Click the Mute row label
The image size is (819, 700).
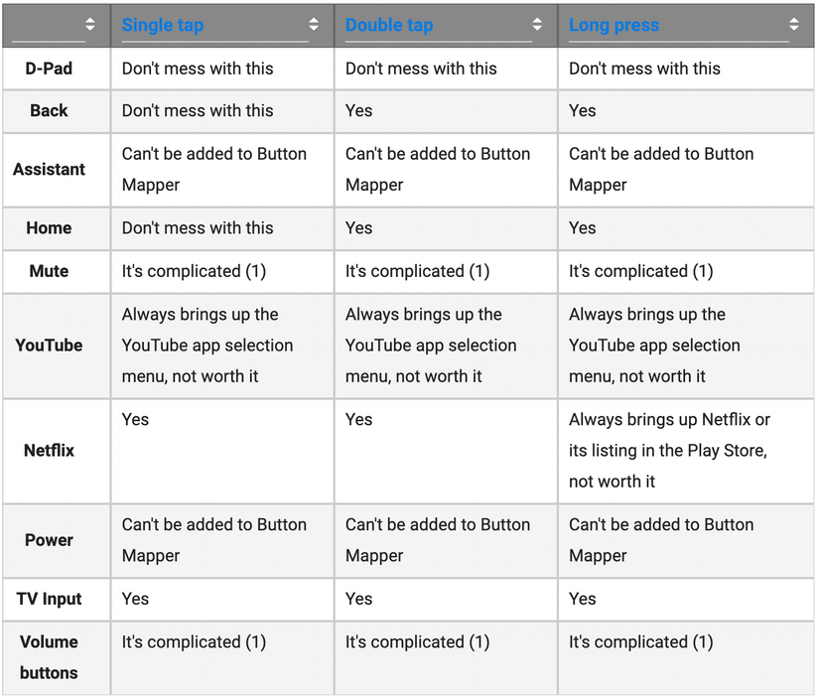coord(49,271)
